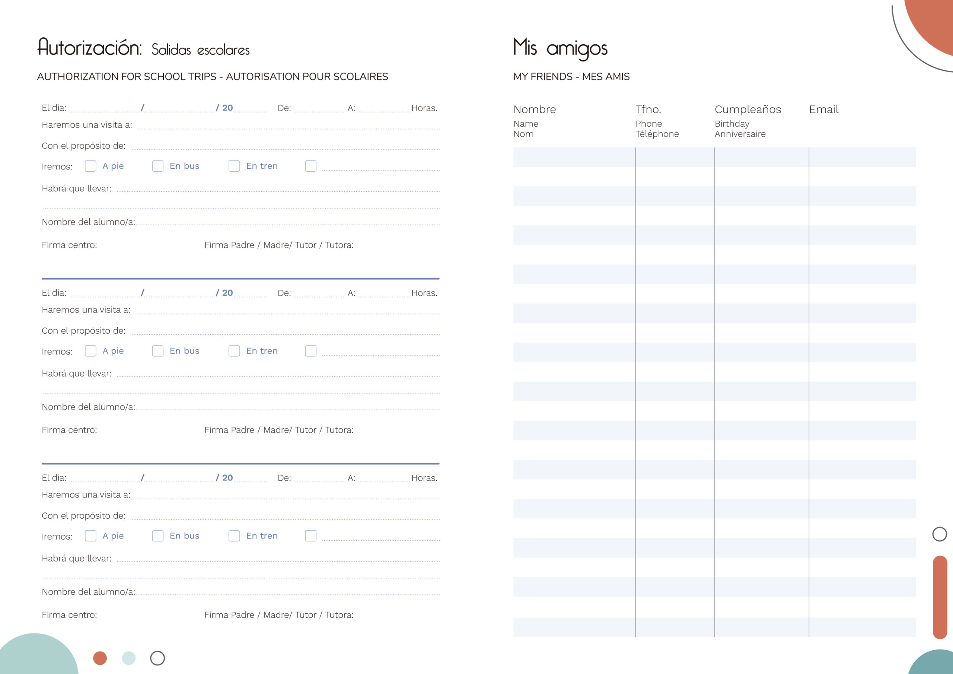Screen dimensions: 953x674
Task: Tick 'A pie' checkbox in the top form
Action: (x=90, y=166)
